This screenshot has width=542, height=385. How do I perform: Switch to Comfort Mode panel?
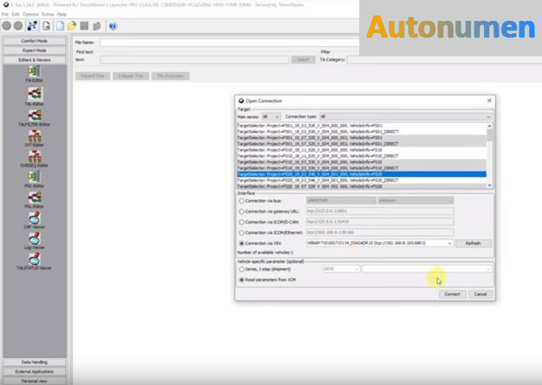click(x=34, y=41)
